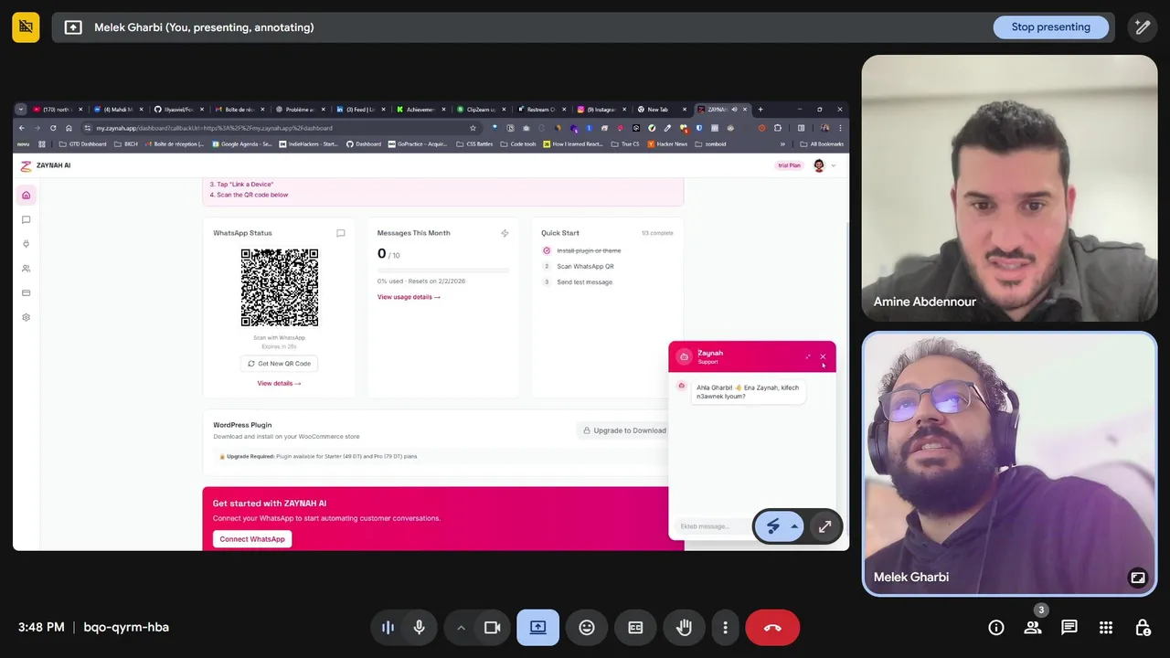Click Get New QR Code button
Image resolution: width=1170 pixels, height=658 pixels.
(x=279, y=364)
